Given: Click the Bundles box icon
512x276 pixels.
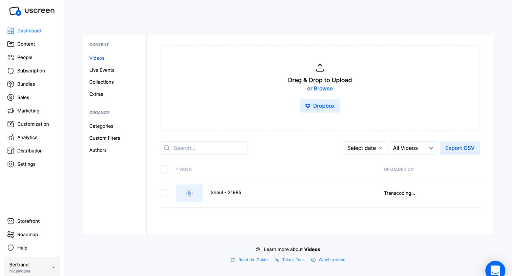Looking at the screenshot, I should (10, 84).
